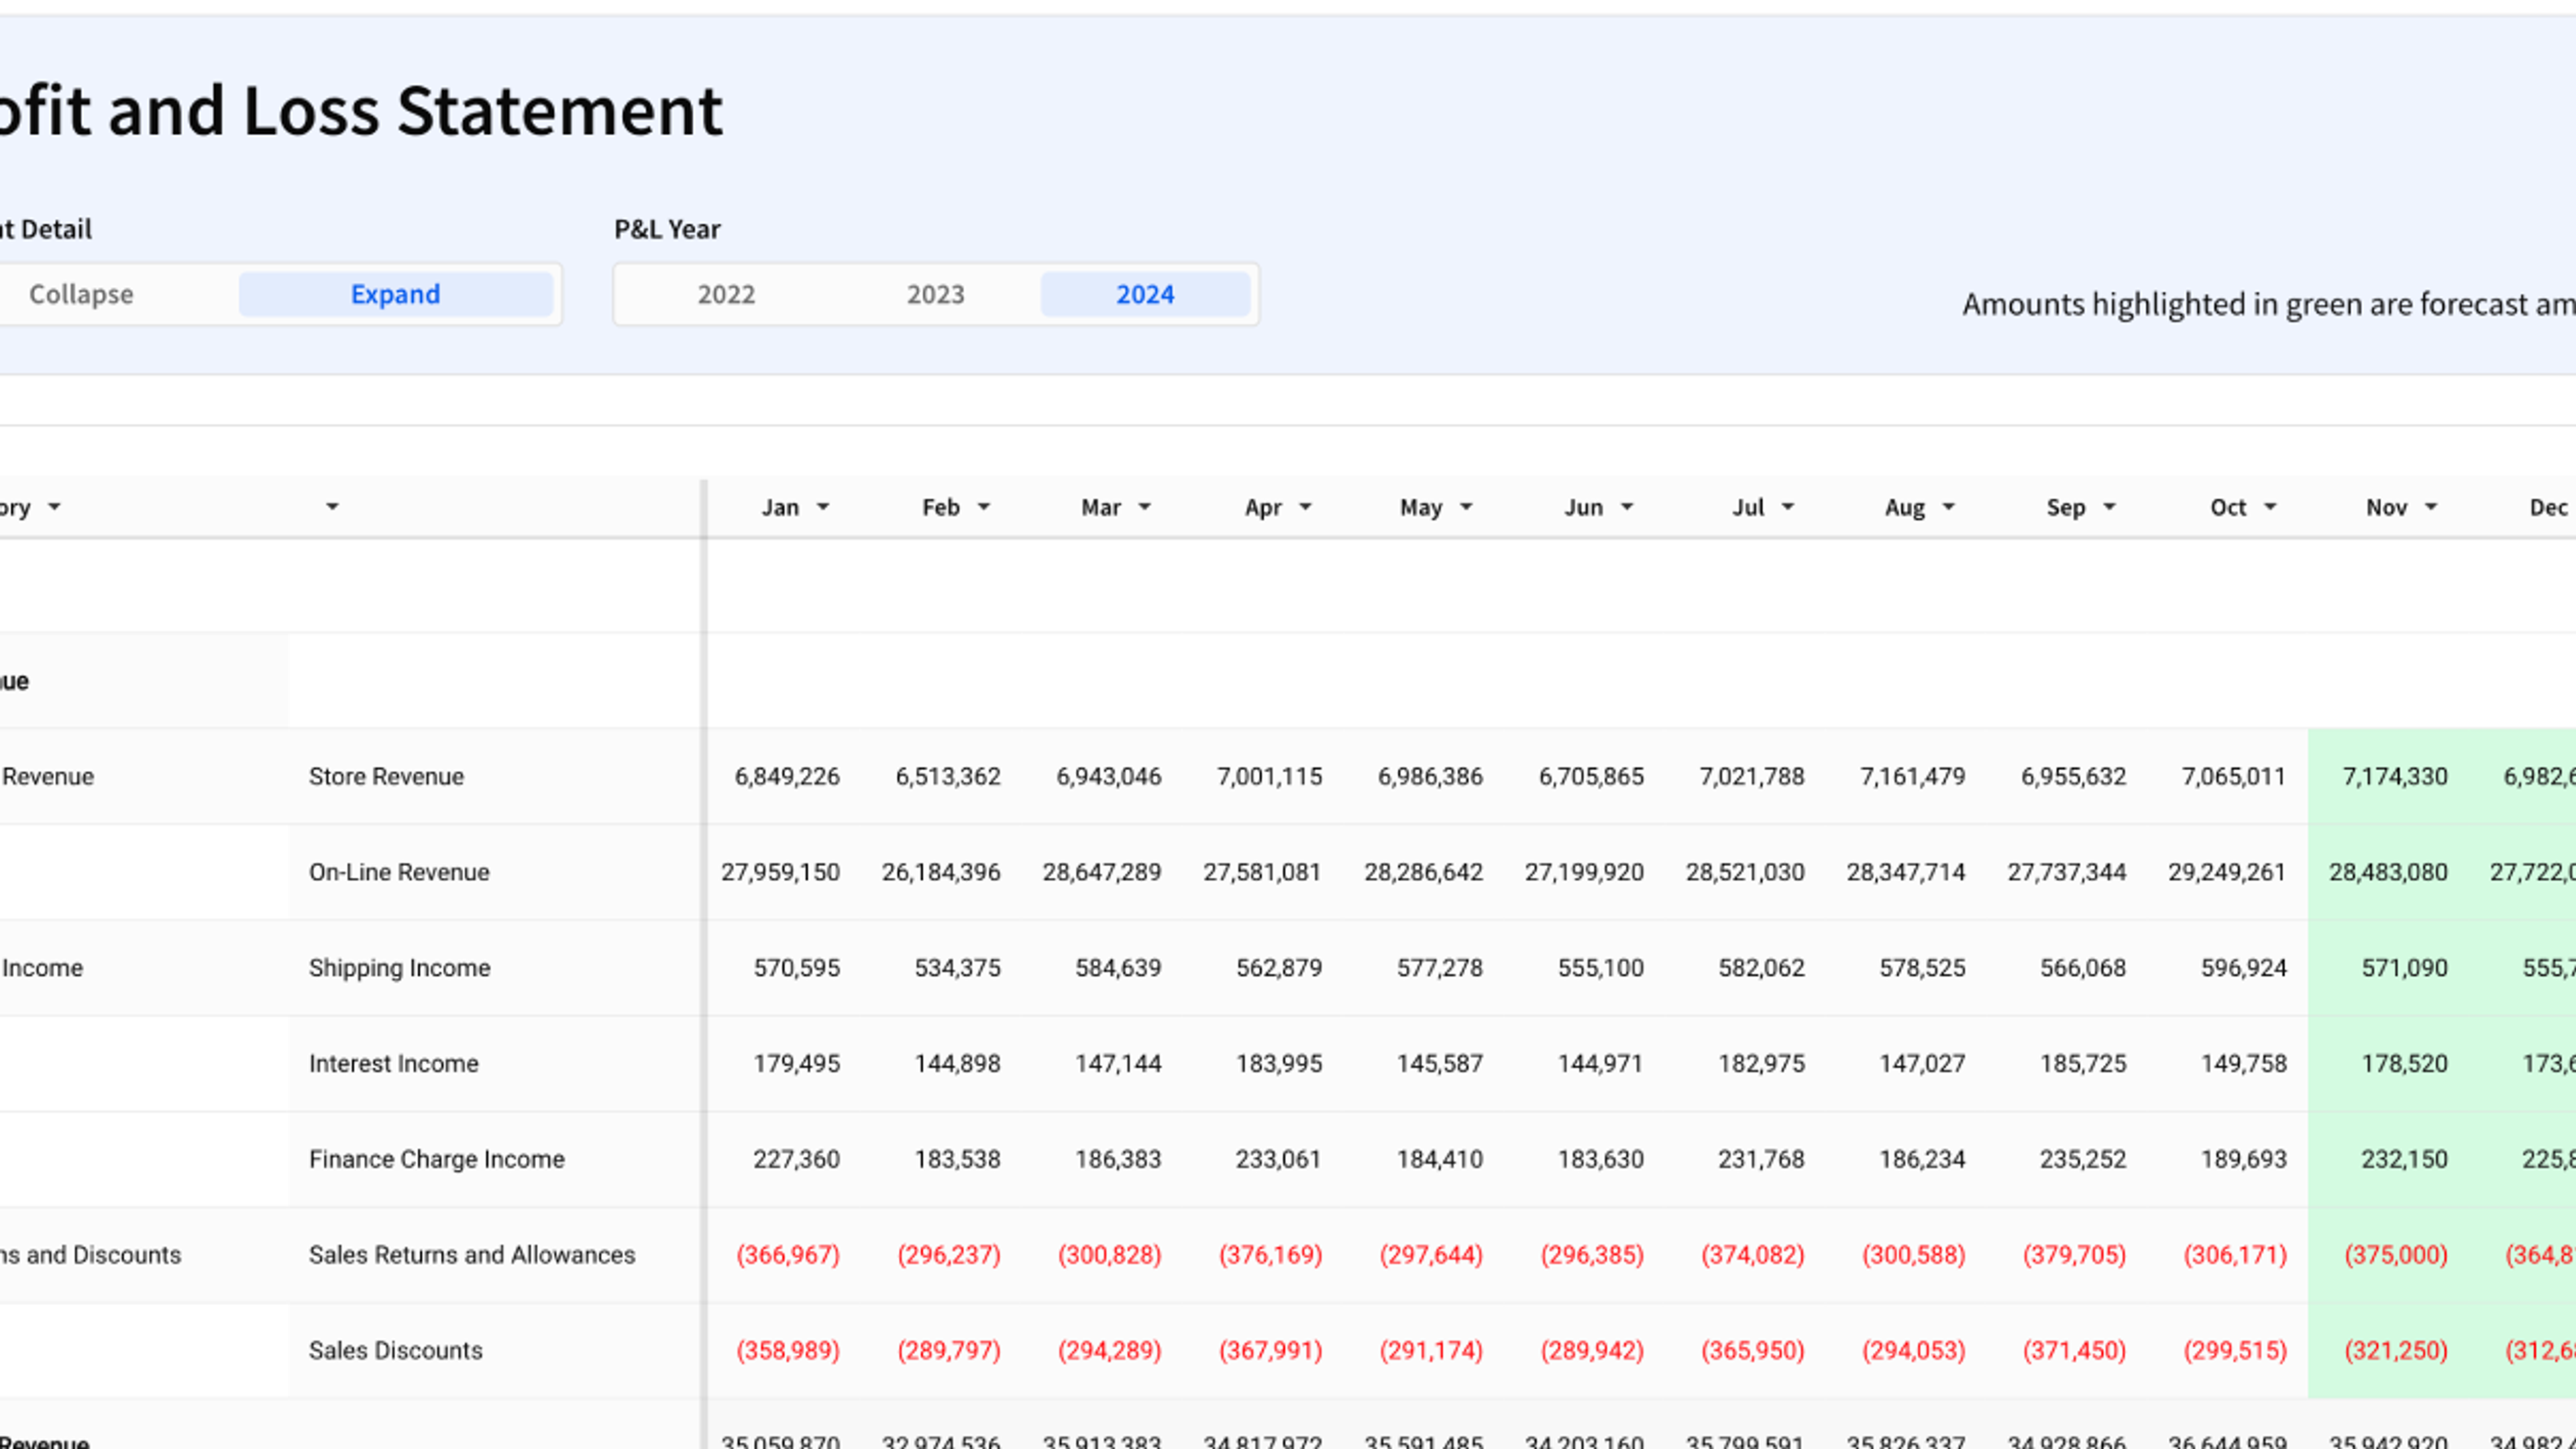
Task: Switch P&L Year to 2023
Action: 935,294
